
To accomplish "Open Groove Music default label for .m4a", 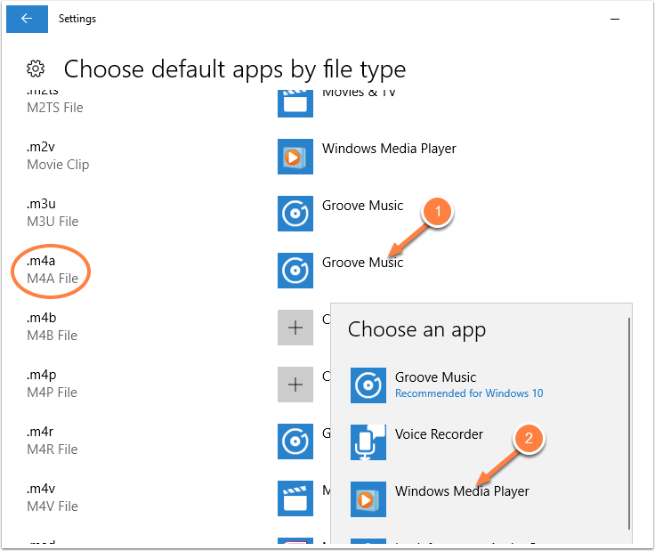I will [x=362, y=263].
